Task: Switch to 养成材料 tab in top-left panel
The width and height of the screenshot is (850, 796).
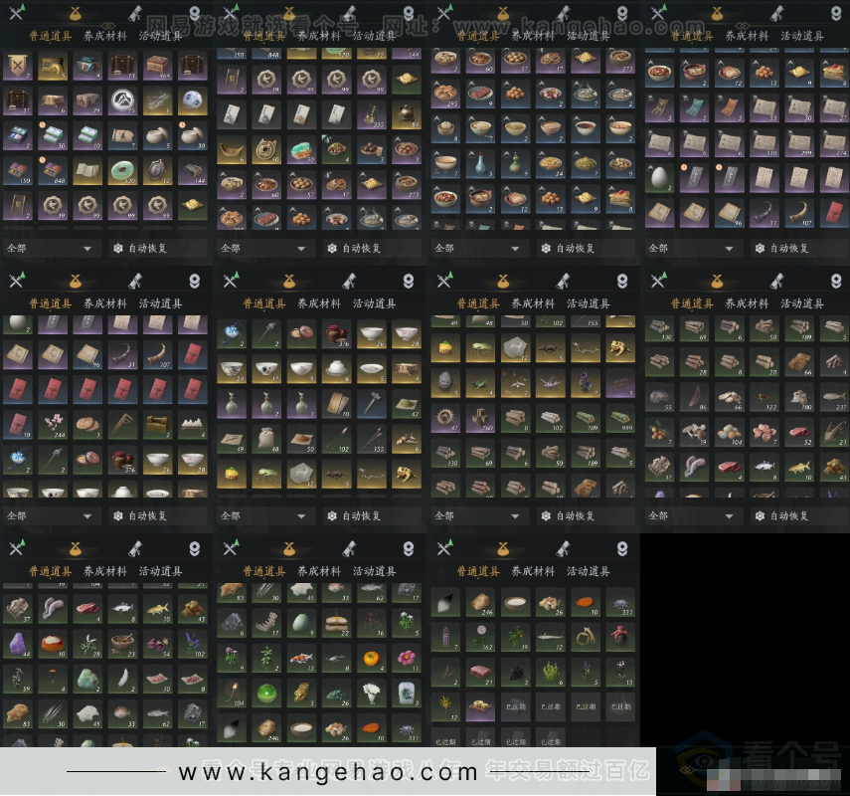Action: [104, 36]
